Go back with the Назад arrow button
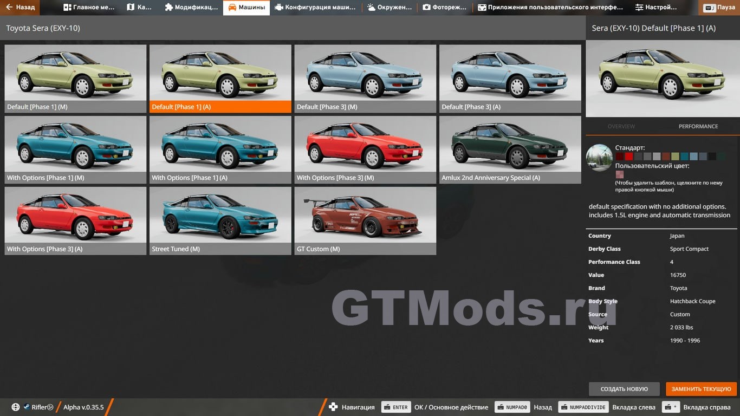 20,8
